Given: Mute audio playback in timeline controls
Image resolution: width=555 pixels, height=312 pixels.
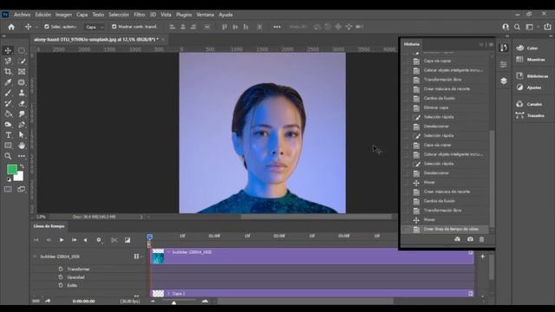Looking at the screenshot, I should click(86, 240).
